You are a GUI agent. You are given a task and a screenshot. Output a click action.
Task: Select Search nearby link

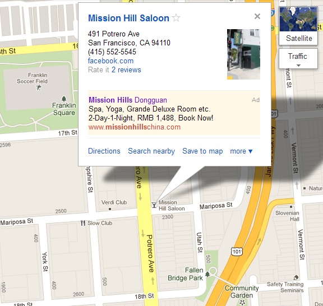point(151,151)
